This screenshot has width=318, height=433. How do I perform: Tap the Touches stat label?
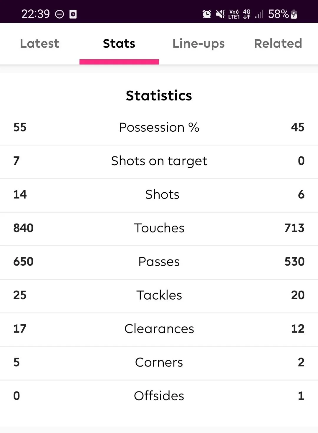coord(159,228)
